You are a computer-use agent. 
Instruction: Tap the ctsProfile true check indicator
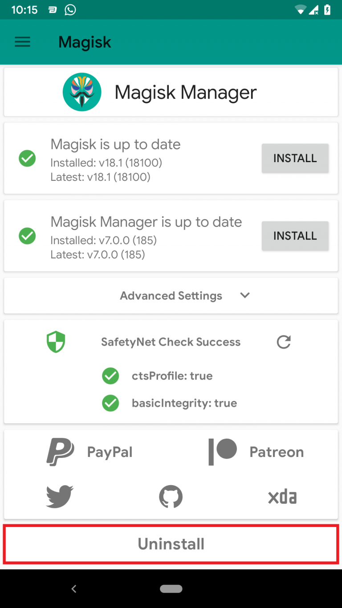[110, 376]
